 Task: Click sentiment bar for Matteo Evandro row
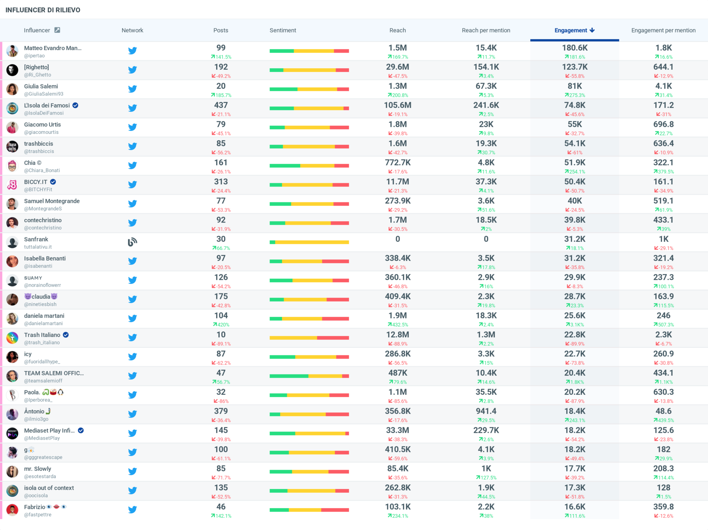[x=309, y=51]
